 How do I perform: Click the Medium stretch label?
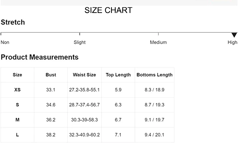point(158,42)
